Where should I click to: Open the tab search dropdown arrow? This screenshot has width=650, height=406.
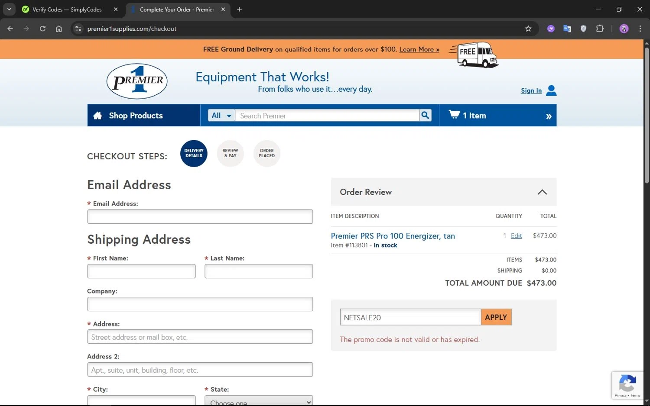click(x=9, y=9)
